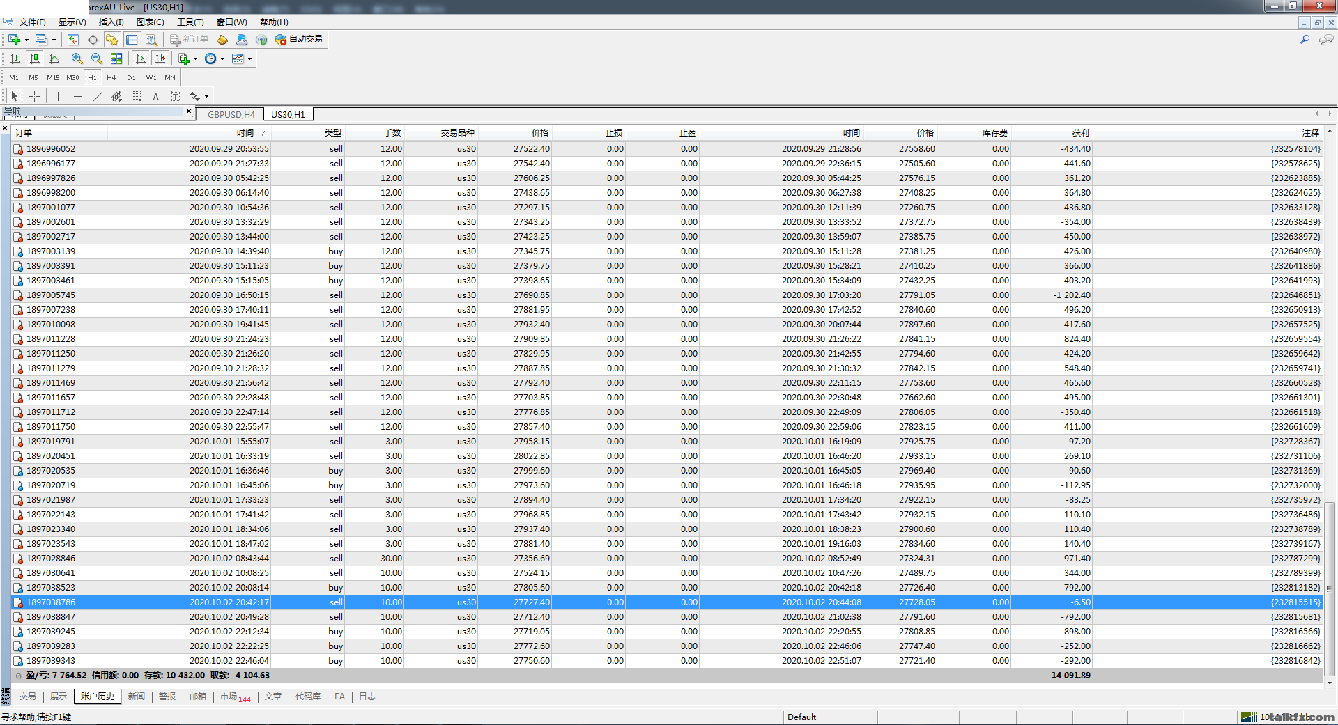Select W1 timeframe
This screenshot has width=1338, height=725.
(151, 77)
